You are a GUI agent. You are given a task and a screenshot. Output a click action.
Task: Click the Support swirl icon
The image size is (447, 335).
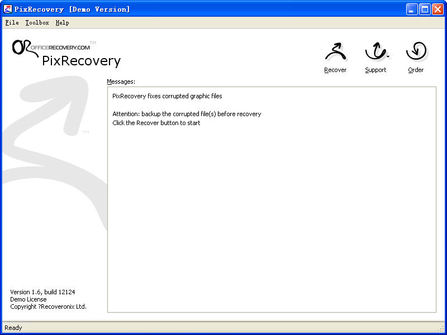[x=374, y=52]
